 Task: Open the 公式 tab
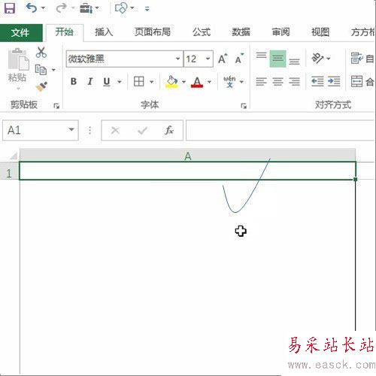point(202,32)
